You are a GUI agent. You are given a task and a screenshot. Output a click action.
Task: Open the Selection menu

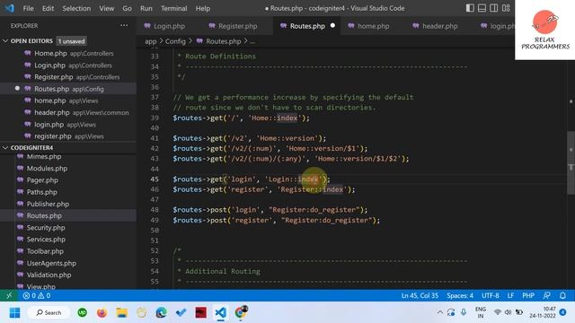click(x=76, y=8)
